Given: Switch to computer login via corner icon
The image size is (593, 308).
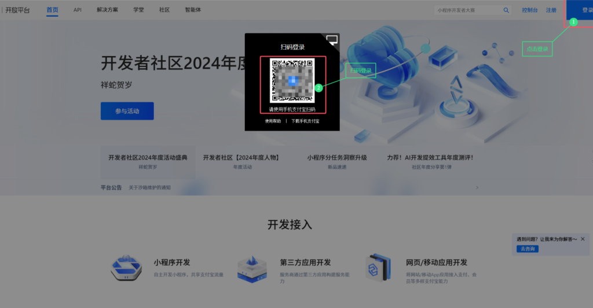Looking at the screenshot, I should pyautogui.click(x=332, y=40).
